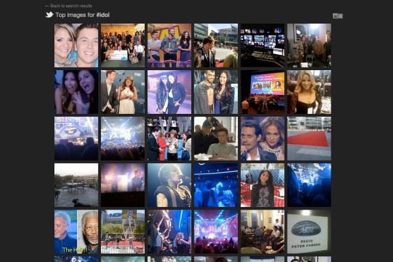Open photo of man singing beside woman
Viewport: 393px width, 262px height.
coord(263,138)
